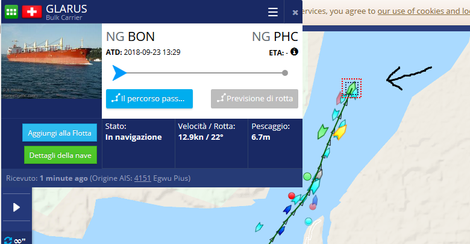Click the playback play button on sidebar
This screenshot has width=470, height=244.
[16, 207]
